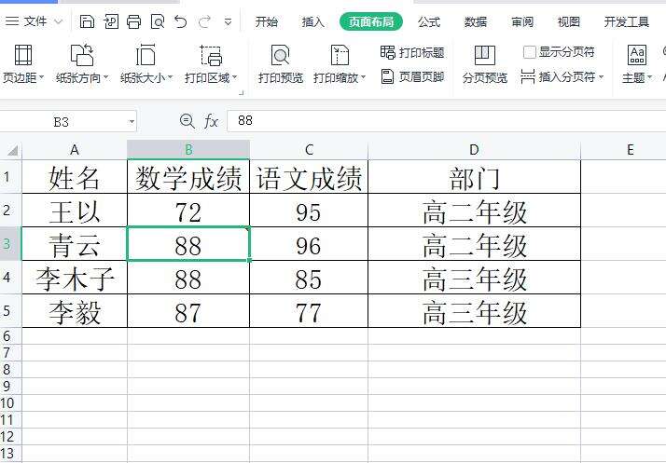Open the 公式 tab
The width and height of the screenshot is (666, 463).
pos(428,21)
